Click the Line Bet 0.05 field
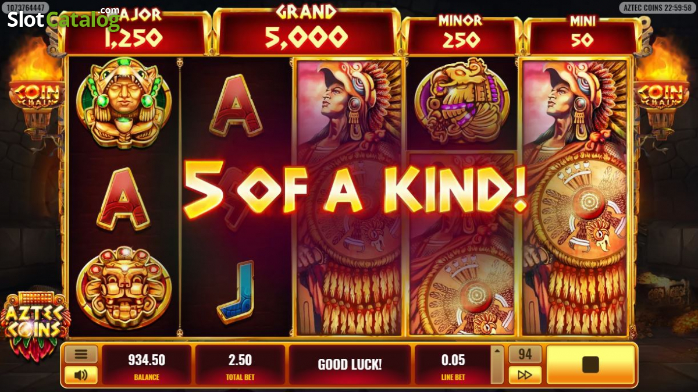The image size is (698, 392). pyautogui.click(x=453, y=365)
